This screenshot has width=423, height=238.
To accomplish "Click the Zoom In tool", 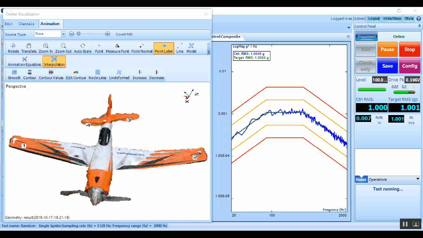I will click(x=46, y=48).
